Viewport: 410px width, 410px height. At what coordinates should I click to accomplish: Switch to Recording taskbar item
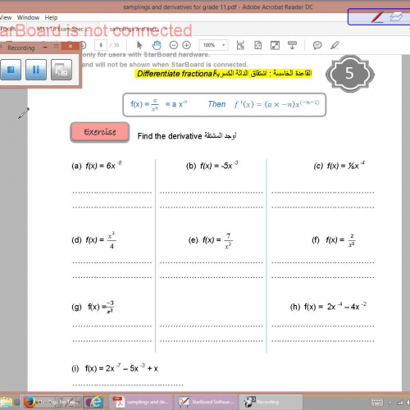coord(271,402)
